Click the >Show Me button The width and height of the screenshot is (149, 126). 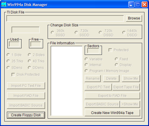(130, 104)
